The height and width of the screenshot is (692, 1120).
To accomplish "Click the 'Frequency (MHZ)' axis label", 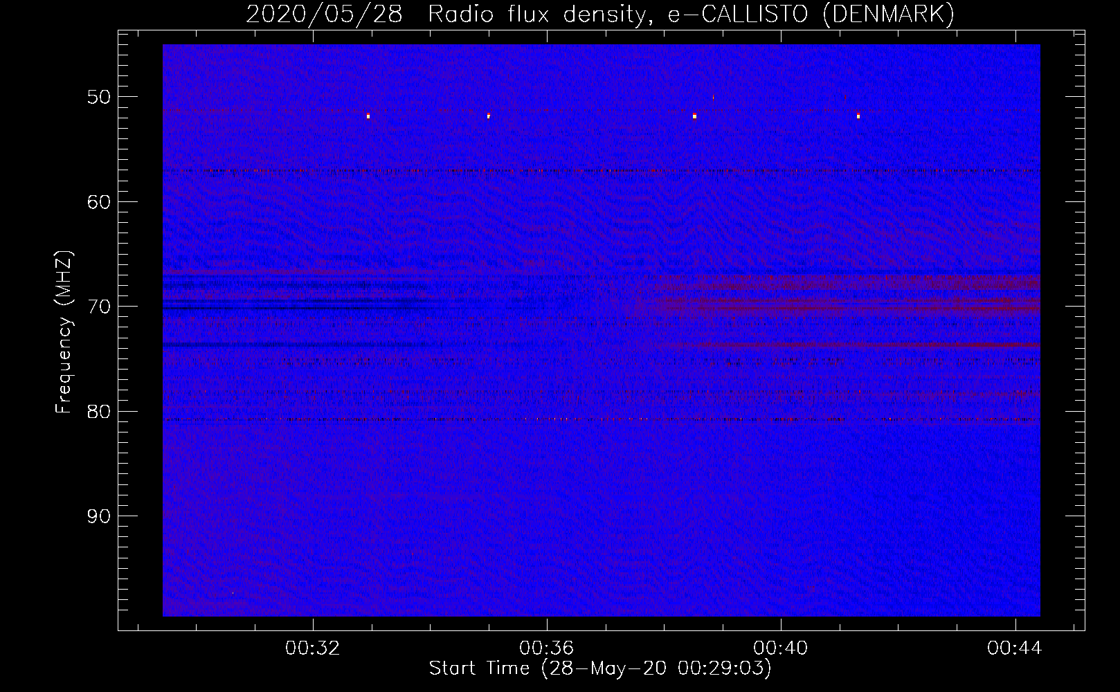I will point(64,333).
